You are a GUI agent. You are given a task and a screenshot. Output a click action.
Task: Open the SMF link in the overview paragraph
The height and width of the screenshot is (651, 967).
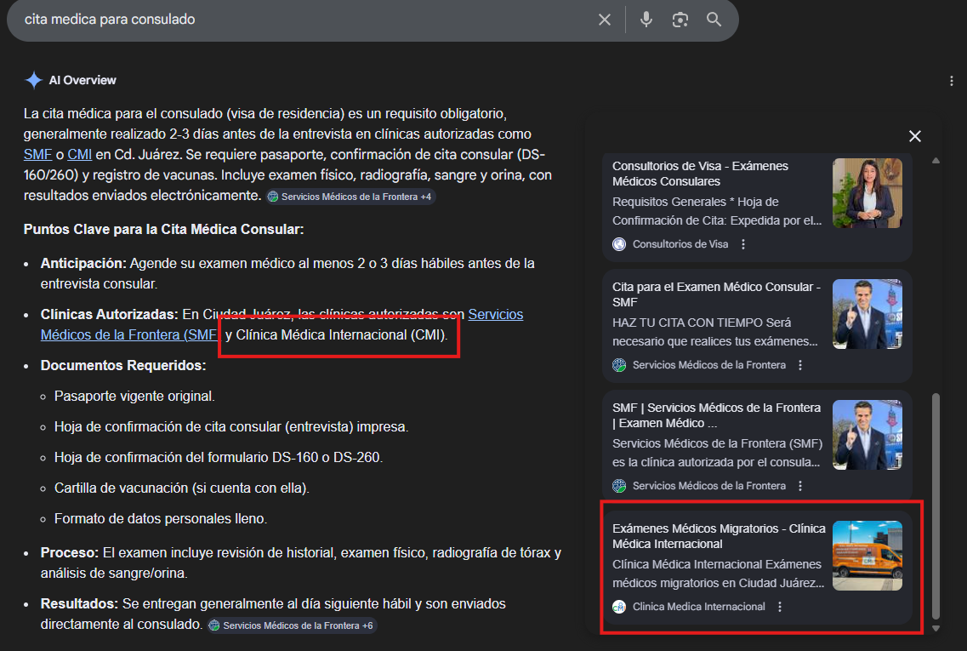pos(37,155)
